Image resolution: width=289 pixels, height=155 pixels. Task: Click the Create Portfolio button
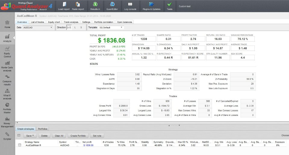(x=78, y=136)
